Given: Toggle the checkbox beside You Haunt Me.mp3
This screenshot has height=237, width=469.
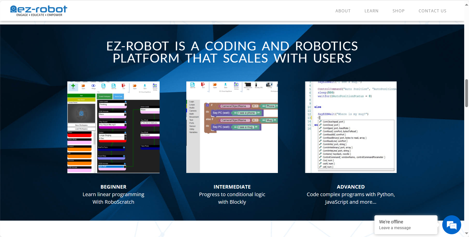Looking at the screenshot, I should click(125, 125).
